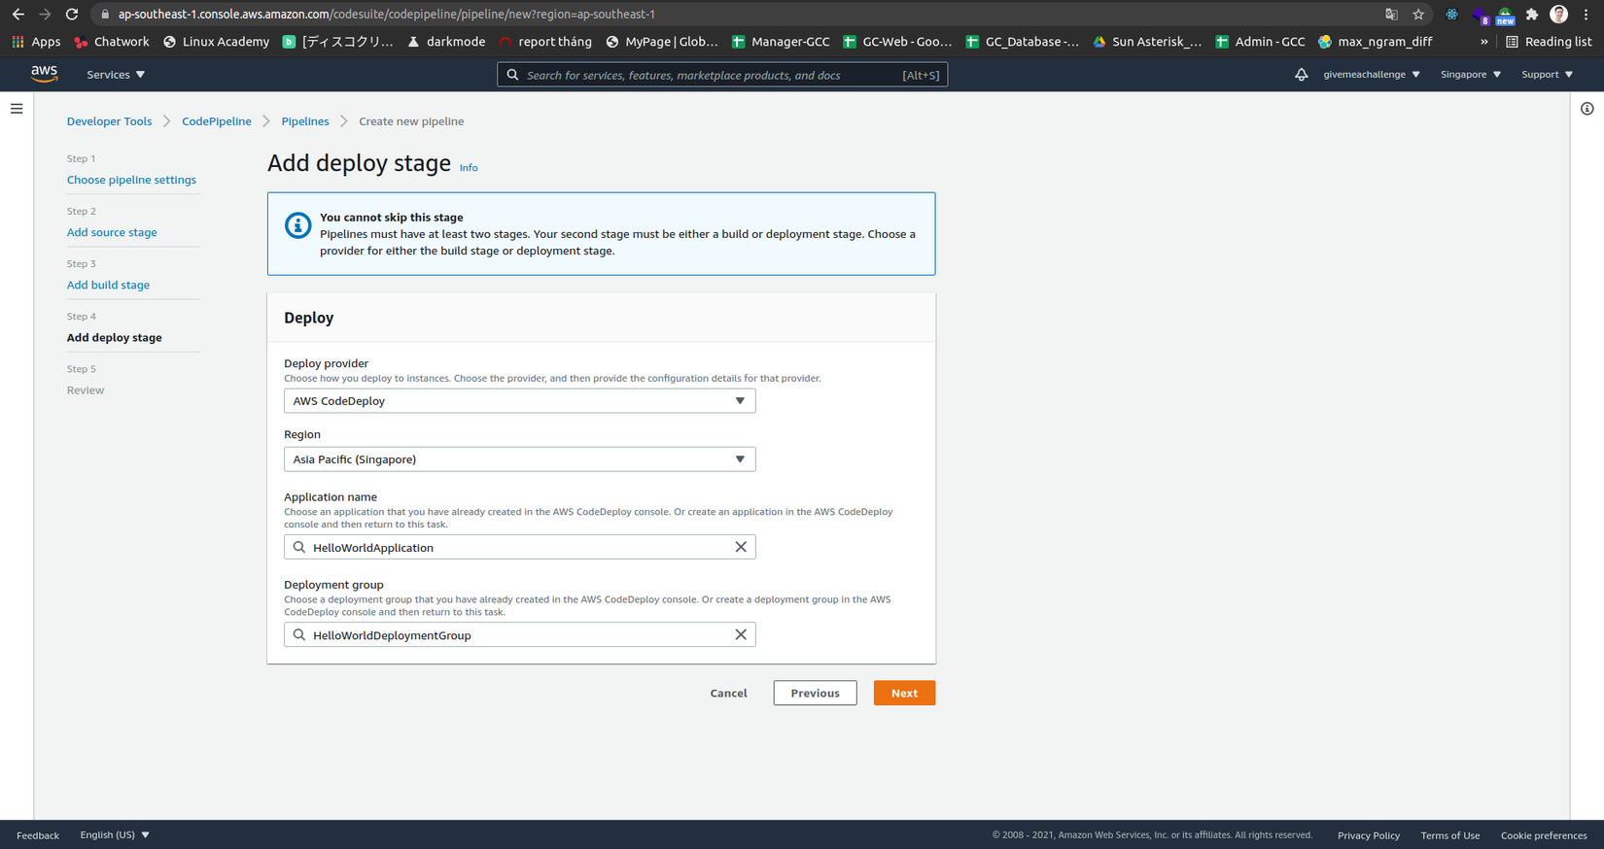Click the AWS logo home icon
Image resolution: width=1604 pixels, height=849 pixels.
(44, 75)
